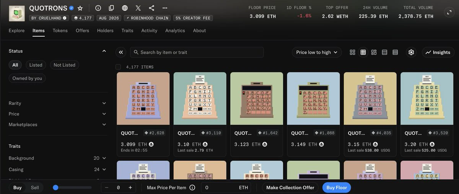Open the collection info icon

click(x=98, y=8)
